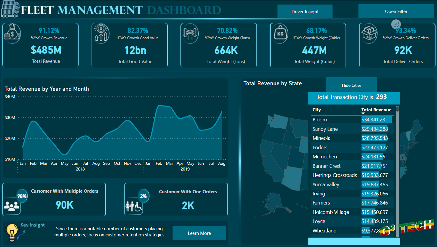This screenshot has width=437, height=247.
Task: Click the Learn More button
Action: [199, 233]
